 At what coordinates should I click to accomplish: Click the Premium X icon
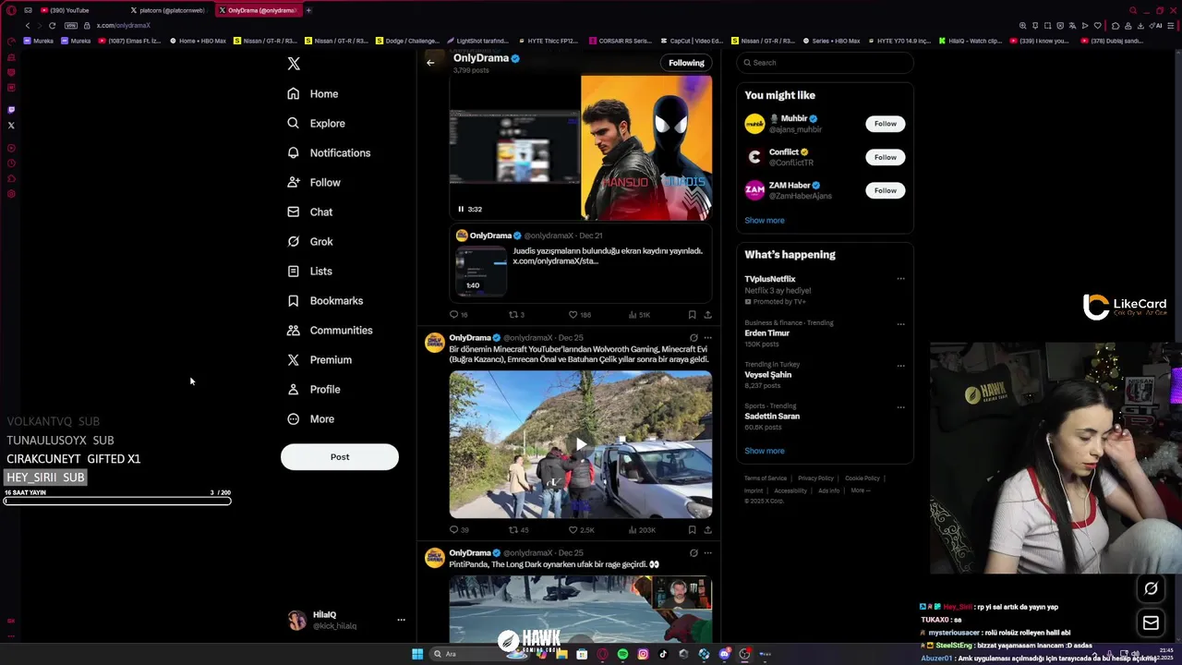293,359
